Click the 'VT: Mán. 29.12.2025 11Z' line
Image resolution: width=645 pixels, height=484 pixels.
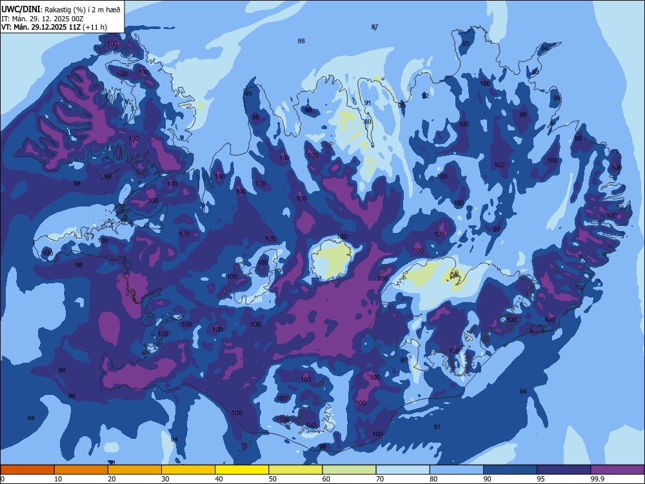41,27
